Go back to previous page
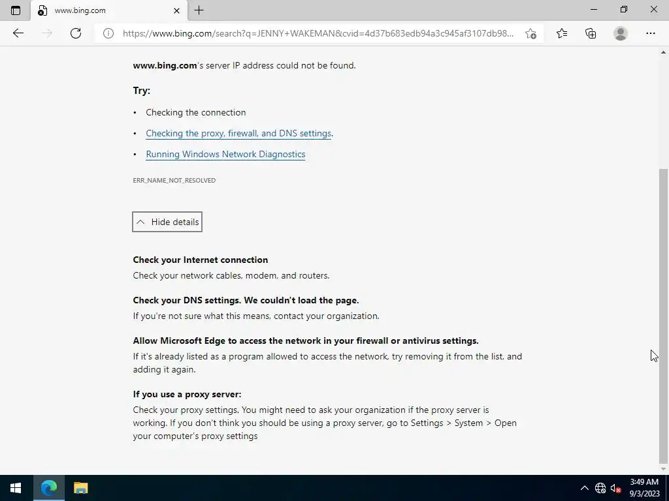Image resolution: width=669 pixels, height=501 pixels. pyautogui.click(x=18, y=33)
